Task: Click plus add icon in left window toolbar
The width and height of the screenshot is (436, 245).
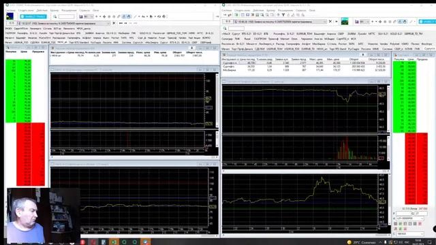Action: [x=97, y=16]
